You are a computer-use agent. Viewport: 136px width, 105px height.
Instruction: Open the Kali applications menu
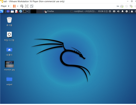click(x=2, y=11)
